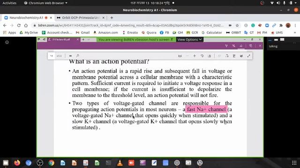Open the system volume indicator
Screen dimensions: 300x168
coord(278,3)
